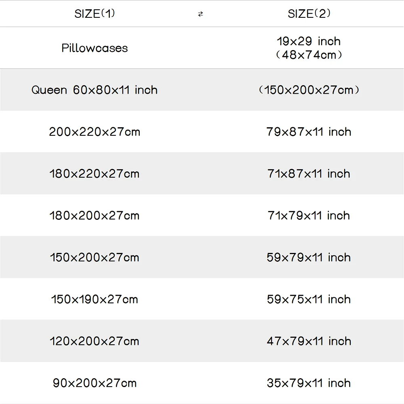The image size is (404, 404).
Task: Click the 59x79x11 inch cell
Action: [309, 257]
